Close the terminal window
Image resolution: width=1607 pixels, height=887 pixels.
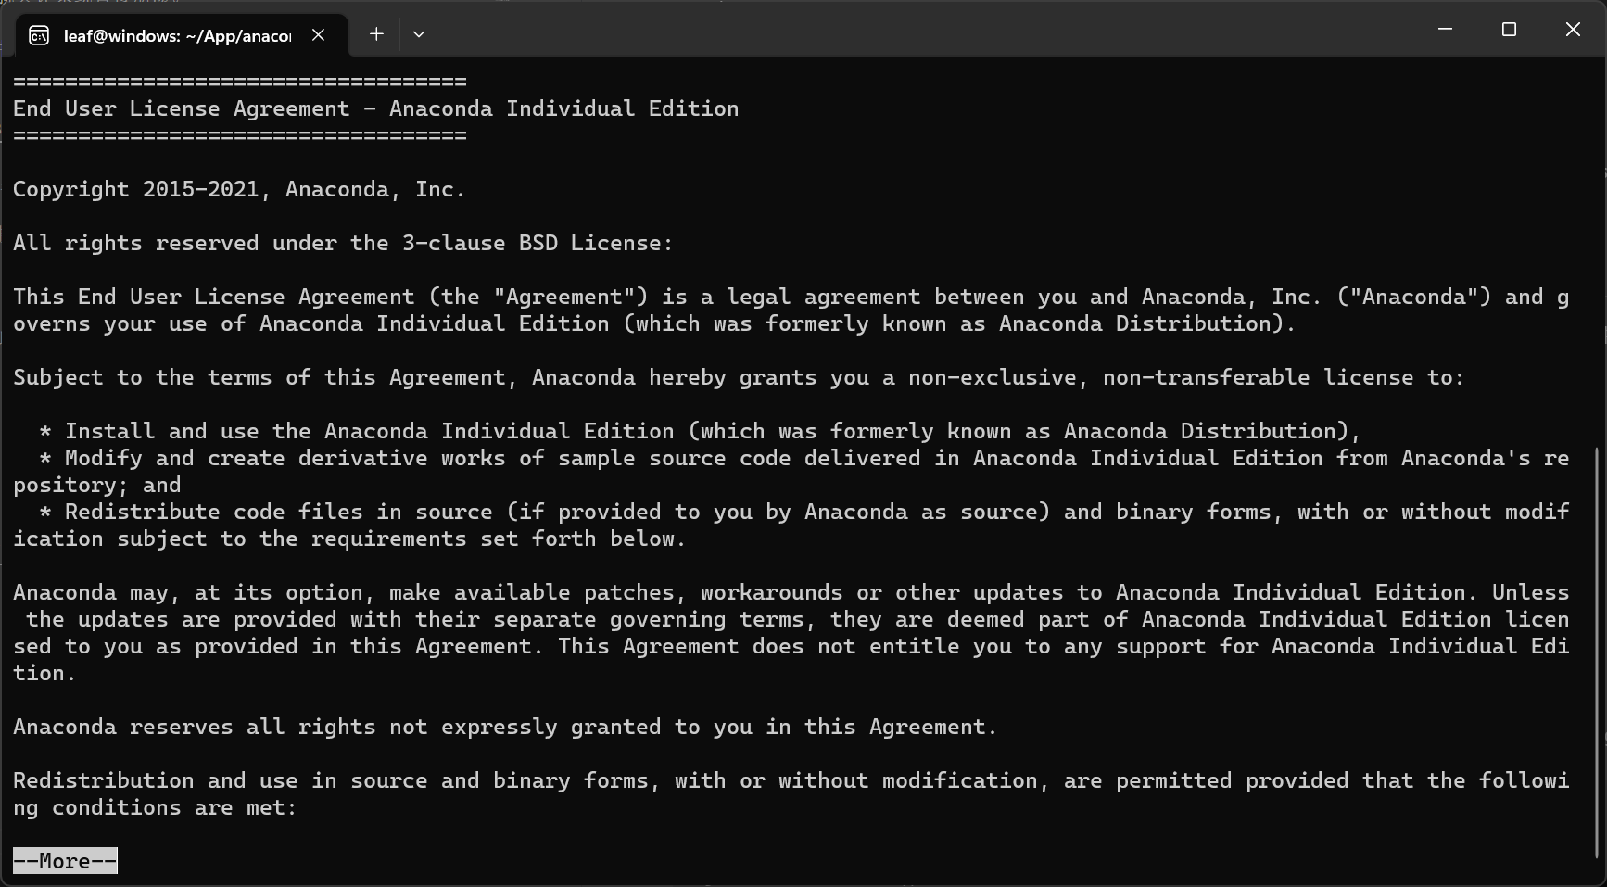coord(1573,30)
